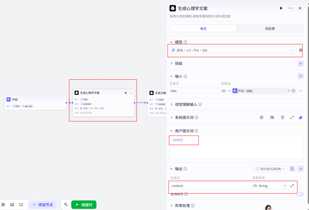The height and width of the screenshot is (210, 309).
Task: Show info tooltip next to 输入
Action: 185,76
